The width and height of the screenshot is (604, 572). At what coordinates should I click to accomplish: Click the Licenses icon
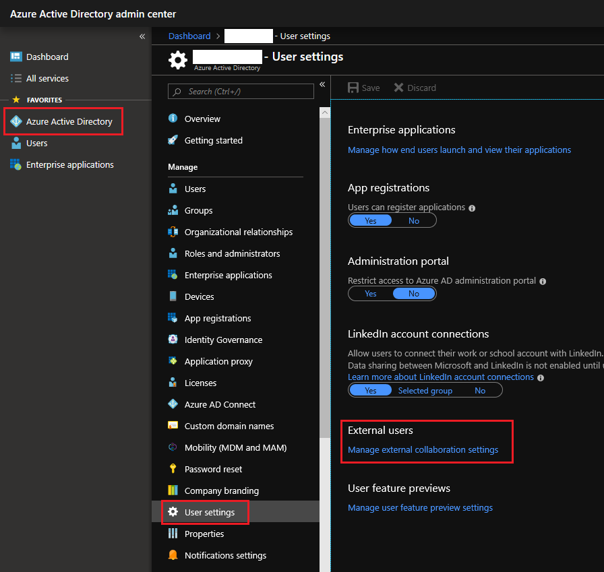(173, 382)
